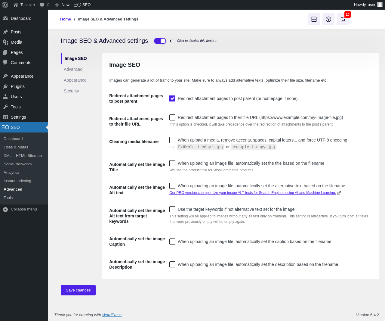Viewport: 385px width, 321px height.
Task: Switch to the Advanced settings tab
Action: (x=73, y=69)
